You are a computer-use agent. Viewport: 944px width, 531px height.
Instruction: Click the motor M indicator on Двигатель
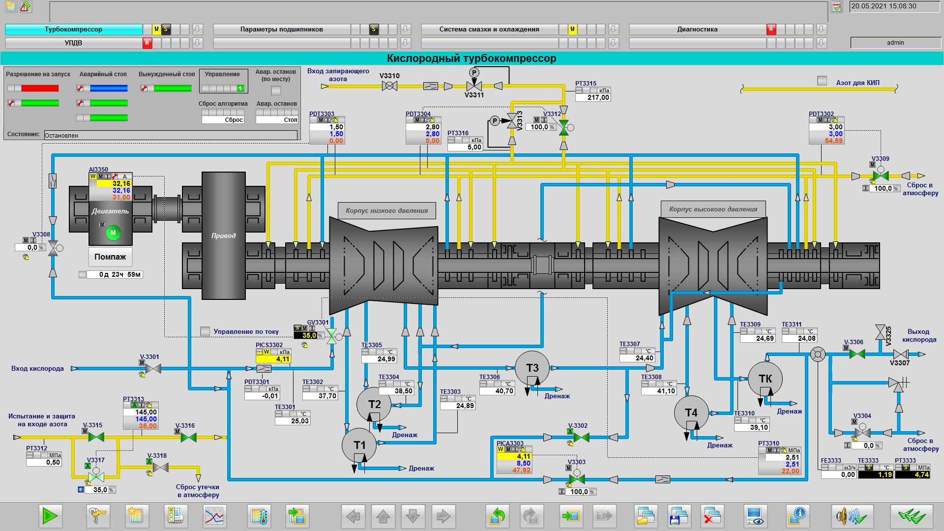click(113, 233)
